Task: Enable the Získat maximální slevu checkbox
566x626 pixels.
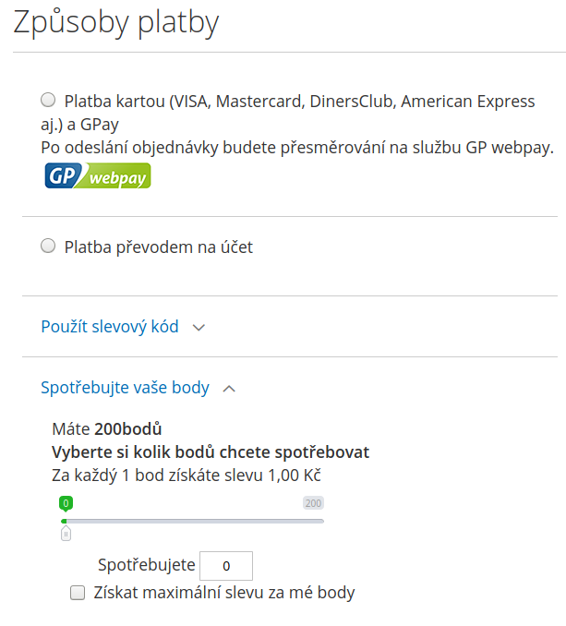Action: tap(78, 593)
